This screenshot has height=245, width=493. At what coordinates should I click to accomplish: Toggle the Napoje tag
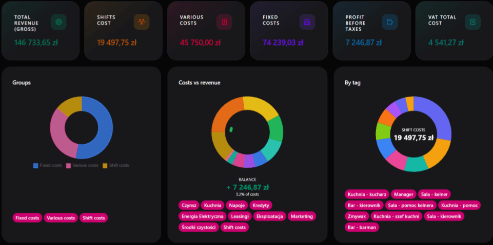pyautogui.click(x=237, y=205)
